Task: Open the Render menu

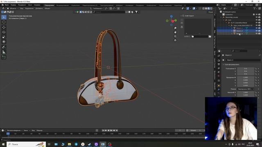Action: [x=22, y=5]
